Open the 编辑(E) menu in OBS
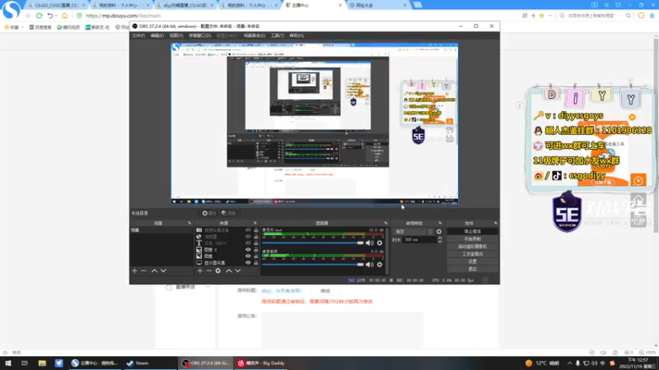The image size is (659, 370). coord(157,35)
